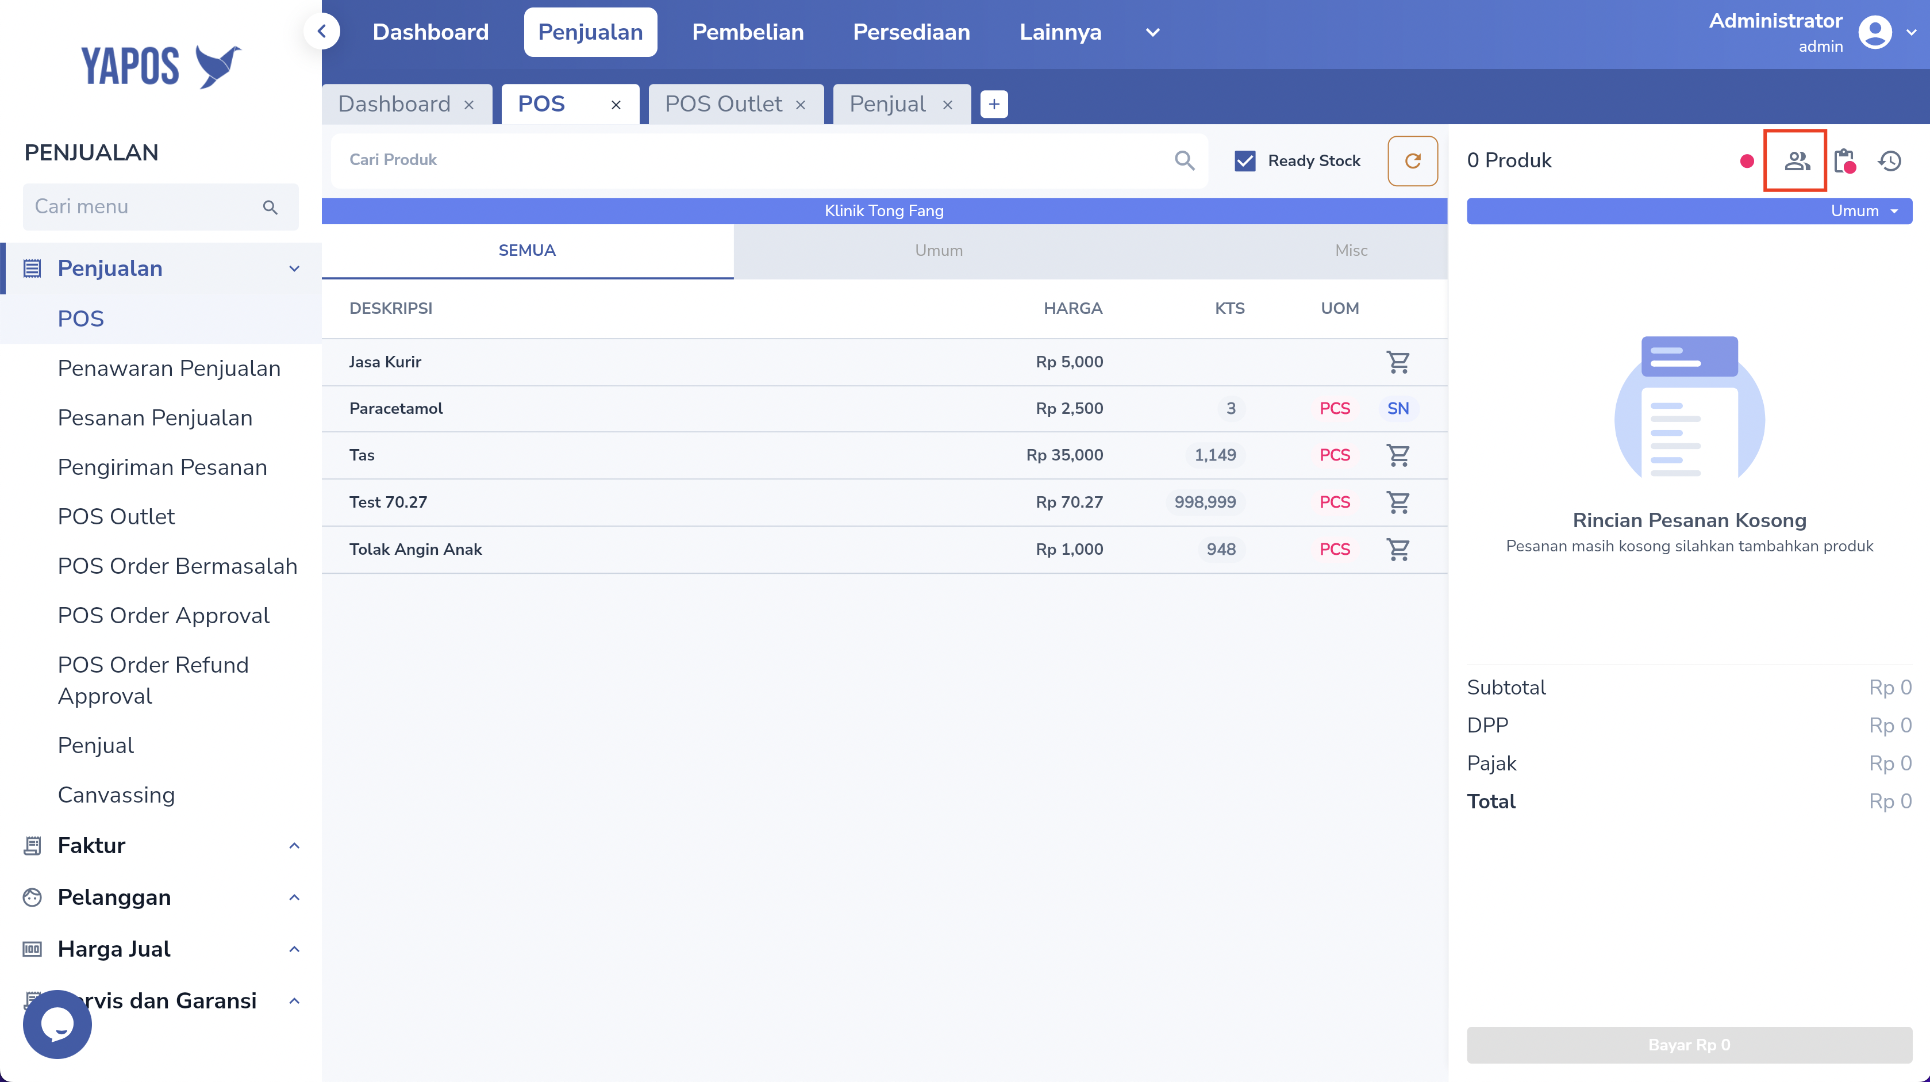Select the Penjualan top menu
Viewport: 1930px width, 1082px height.
[590, 32]
